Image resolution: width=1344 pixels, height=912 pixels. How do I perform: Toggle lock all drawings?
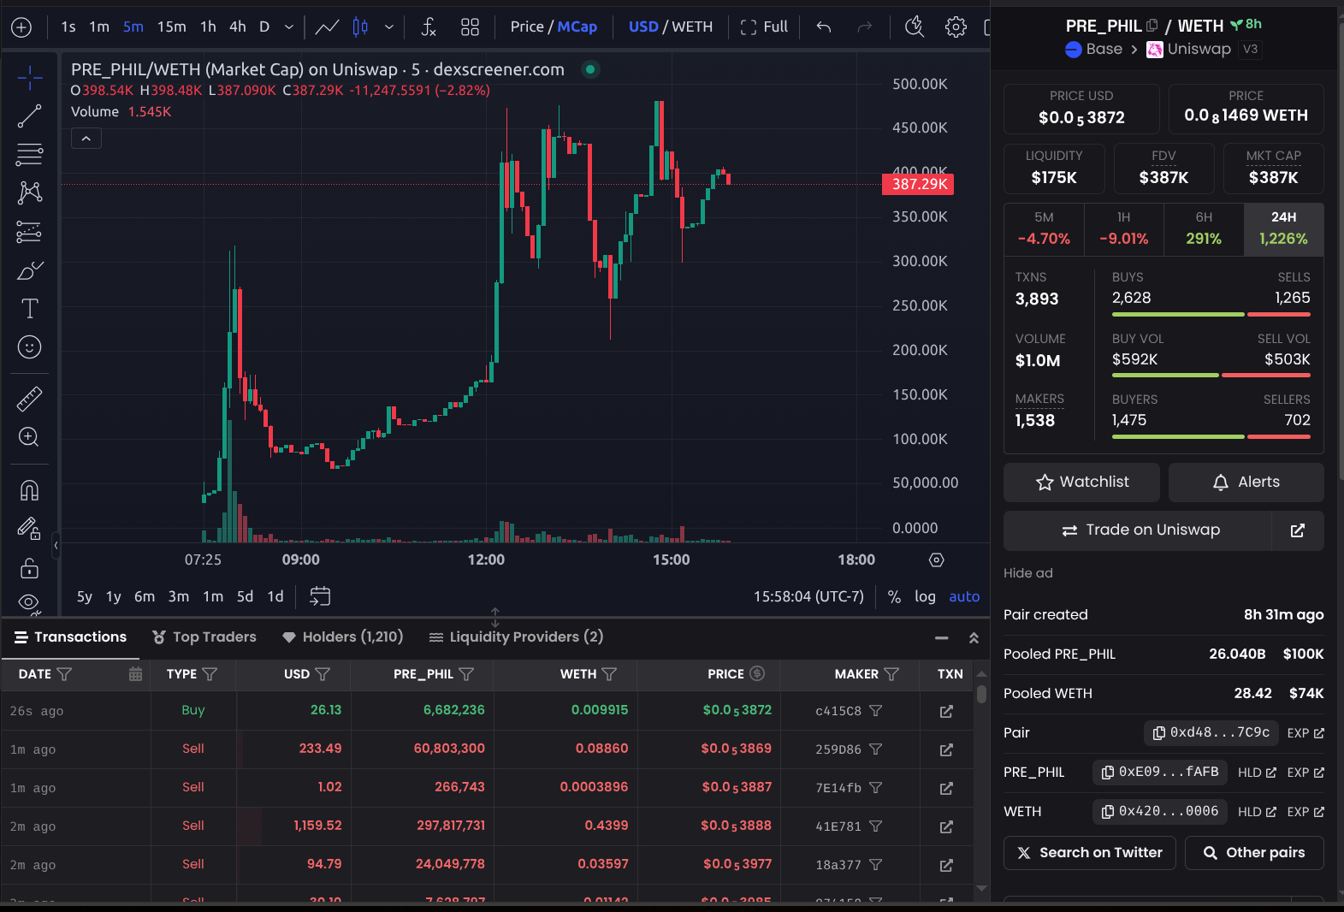point(29,568)
